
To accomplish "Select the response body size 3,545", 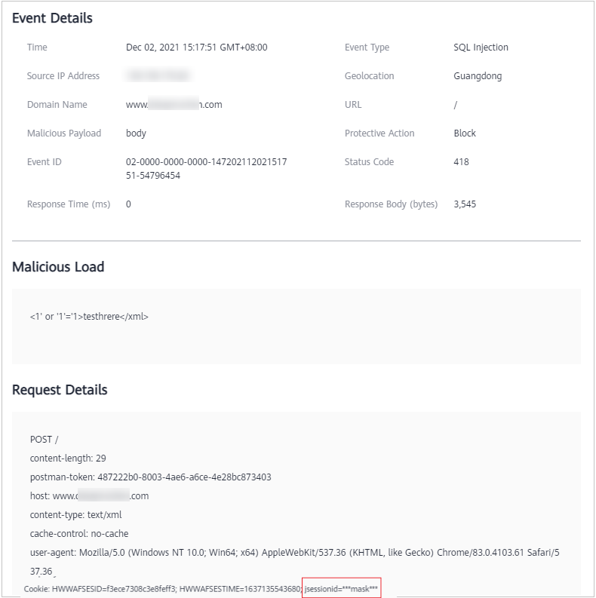I will [x=465, y=204].
